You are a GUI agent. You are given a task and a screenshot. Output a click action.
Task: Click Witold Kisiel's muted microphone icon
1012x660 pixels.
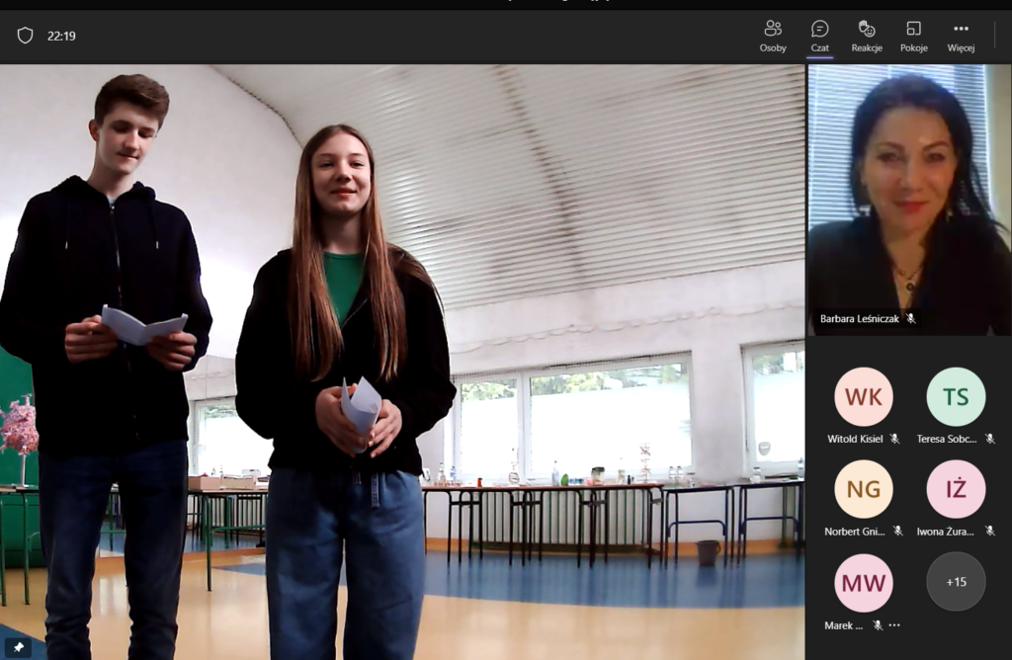[x=894, y=439]
